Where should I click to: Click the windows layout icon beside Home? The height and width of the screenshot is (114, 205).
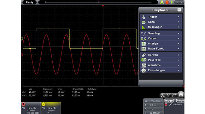[x=174, y=95]
